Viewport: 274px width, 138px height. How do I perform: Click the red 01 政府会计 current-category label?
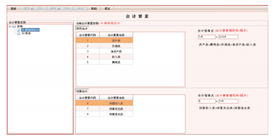pos(110,23)
